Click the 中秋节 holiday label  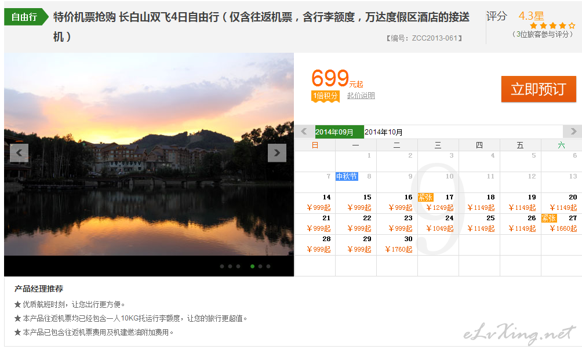point(347,176)
